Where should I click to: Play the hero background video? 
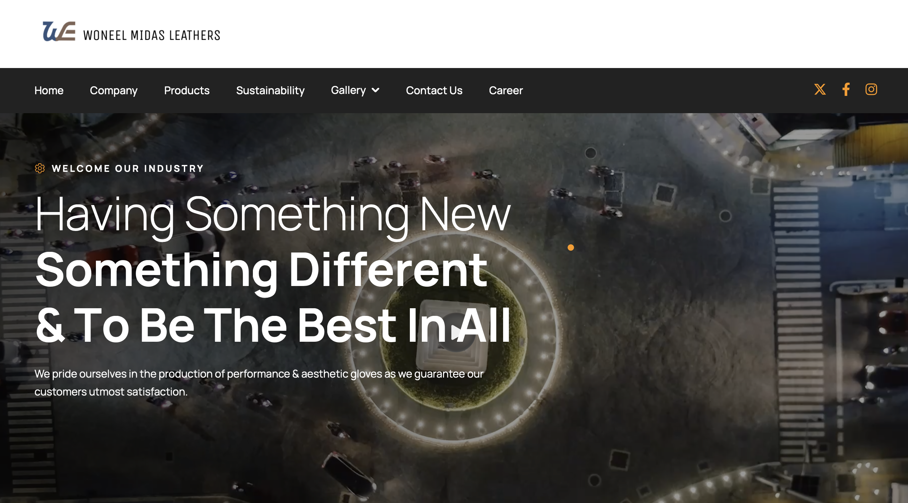click(x=456, y=333)
